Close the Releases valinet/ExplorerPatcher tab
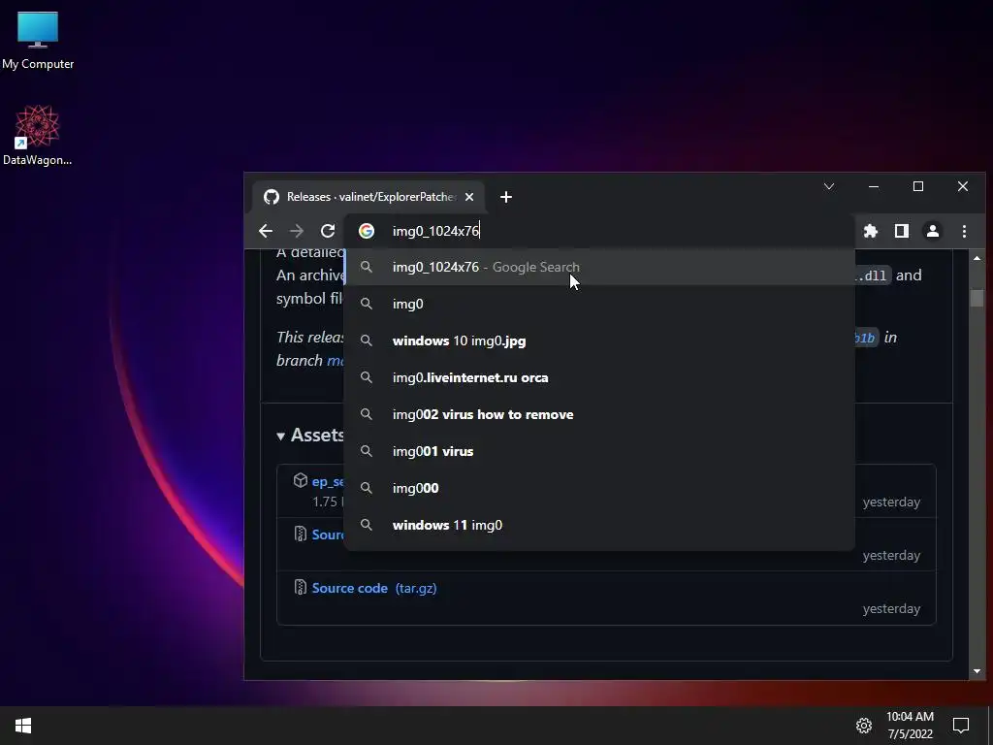Screen dimensions: 993x745 (x=469, y=197)
